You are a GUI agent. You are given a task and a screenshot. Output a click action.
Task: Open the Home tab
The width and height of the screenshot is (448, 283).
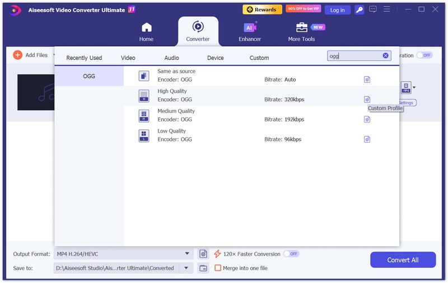146,32
